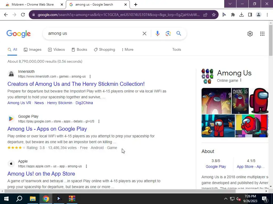Screen dimensions: 273x204
Task: Open the Tools search options
Action: click(176, 50)
